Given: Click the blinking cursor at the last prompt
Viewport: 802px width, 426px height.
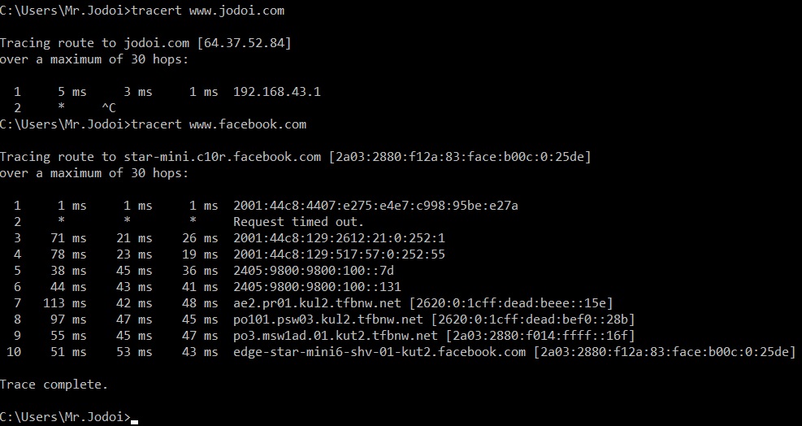Looking at the screenshot, I should coord(134,420).
